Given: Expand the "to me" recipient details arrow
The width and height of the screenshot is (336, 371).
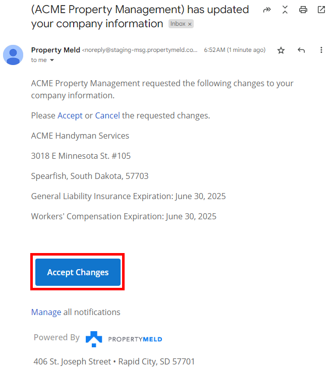Looking at the screenshot, I should [x=51, y=60].
